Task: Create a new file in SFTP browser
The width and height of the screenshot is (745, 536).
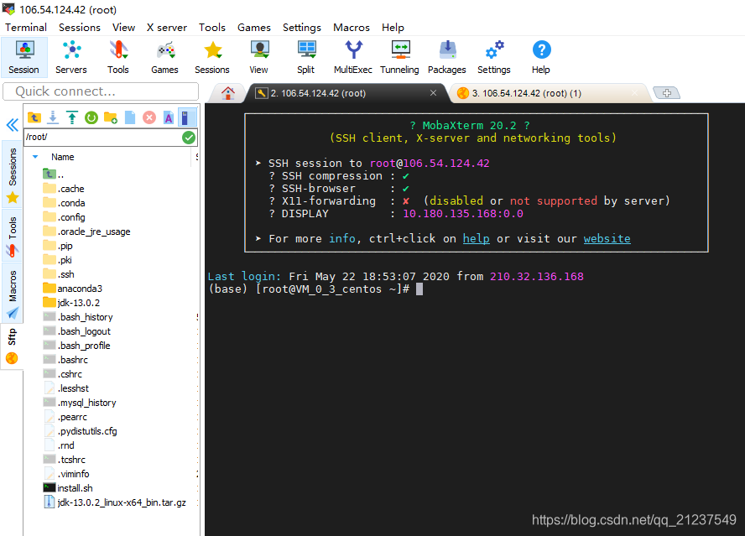Action: [130, 117]
